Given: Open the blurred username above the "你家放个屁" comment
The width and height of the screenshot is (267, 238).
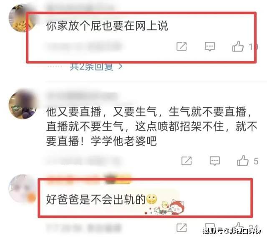Looking at the screenshot, I should 80,7.
